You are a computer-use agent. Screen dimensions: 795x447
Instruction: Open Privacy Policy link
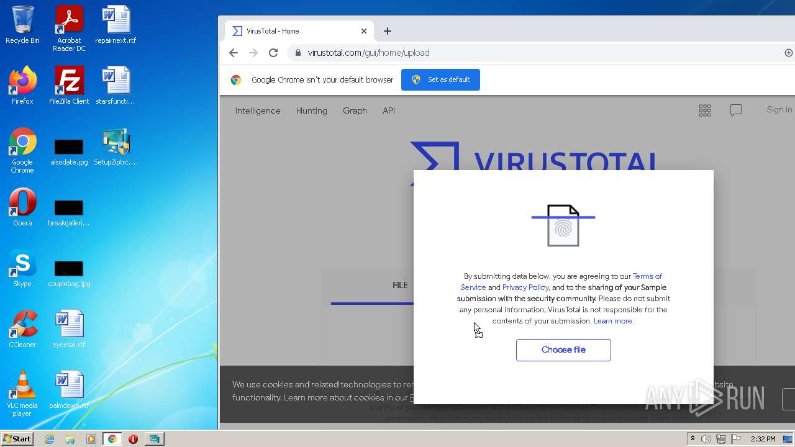[525, 287]
